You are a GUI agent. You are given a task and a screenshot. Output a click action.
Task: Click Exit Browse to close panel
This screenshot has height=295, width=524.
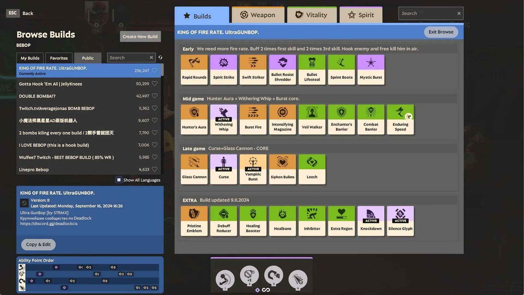441,32
